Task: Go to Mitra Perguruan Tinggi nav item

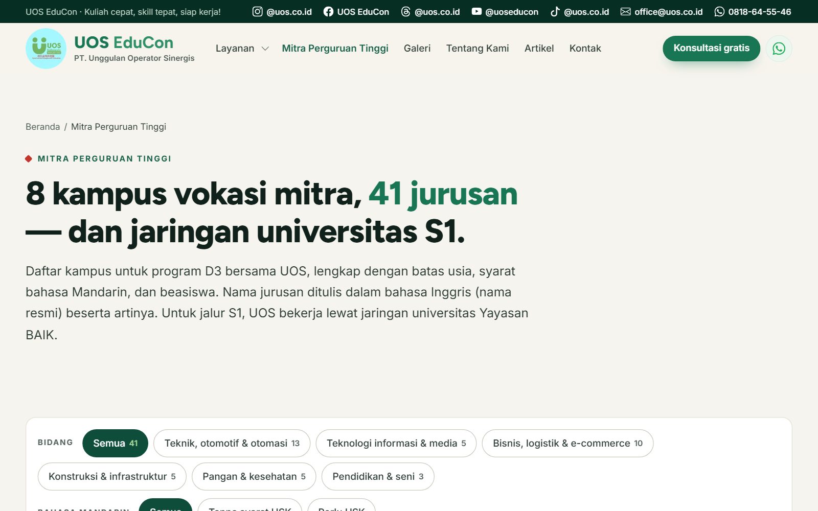Action: pos(335,49)
